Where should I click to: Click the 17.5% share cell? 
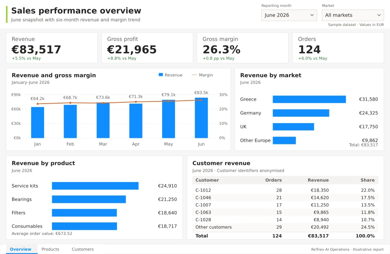(x=368, y=198)
